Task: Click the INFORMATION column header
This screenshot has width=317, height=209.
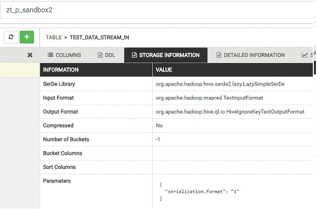Action: pos(60,70)
